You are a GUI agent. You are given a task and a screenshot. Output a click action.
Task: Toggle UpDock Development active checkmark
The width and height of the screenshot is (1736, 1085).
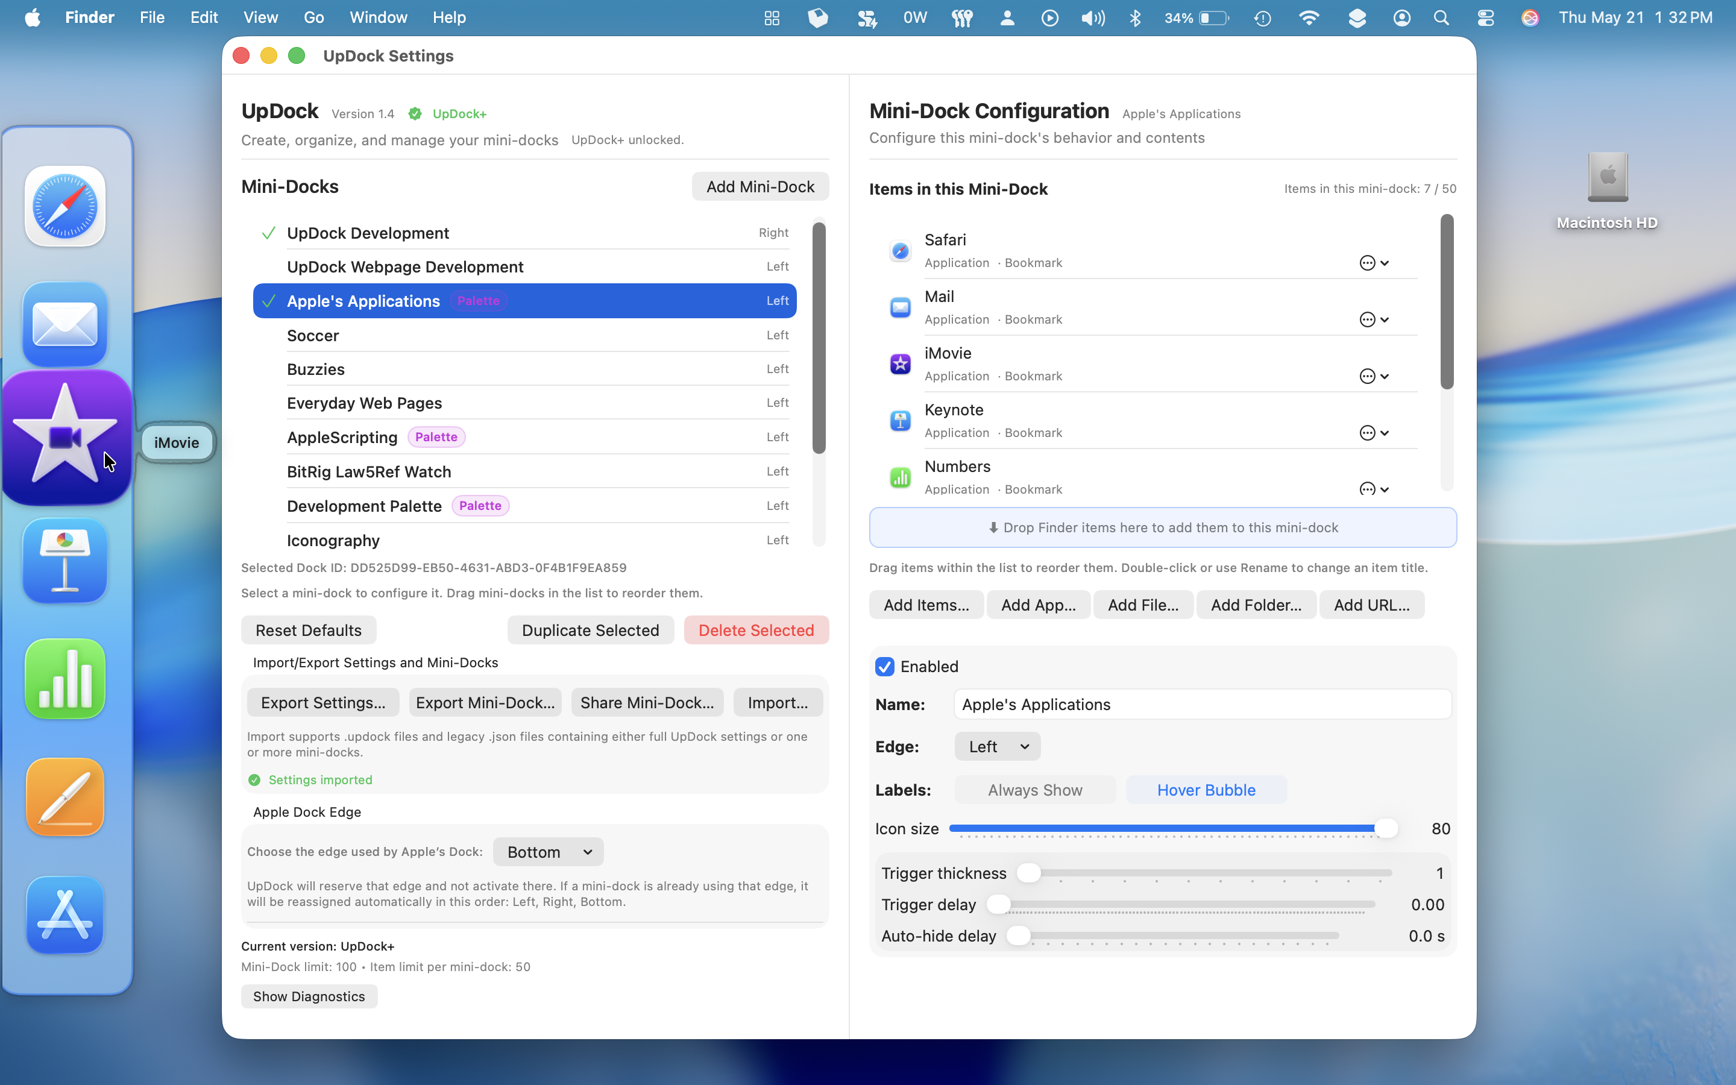tap(268, 233)
